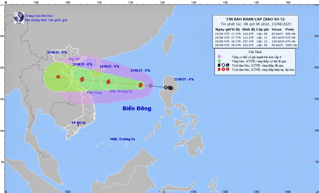Click the red storm symbol for 23/08/25 - 07h
Viewport: 319px width, 193px height.
coord(141,85)
